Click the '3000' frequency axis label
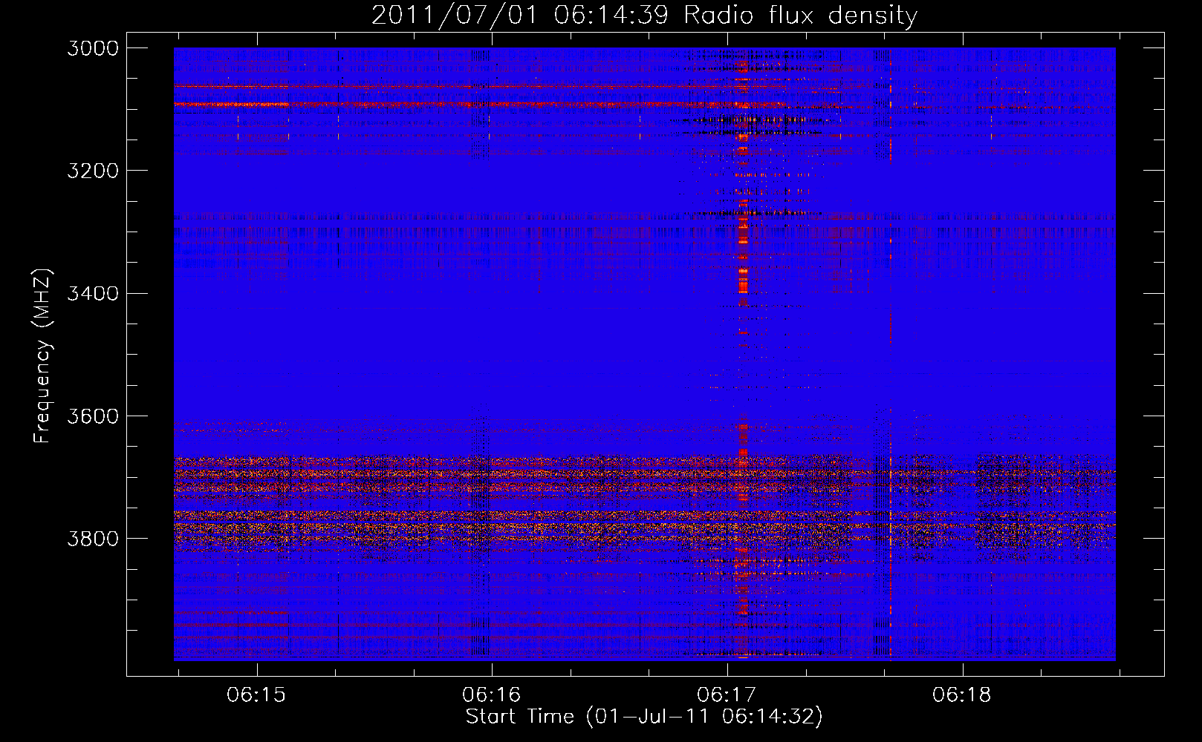 tap(93, 48)
